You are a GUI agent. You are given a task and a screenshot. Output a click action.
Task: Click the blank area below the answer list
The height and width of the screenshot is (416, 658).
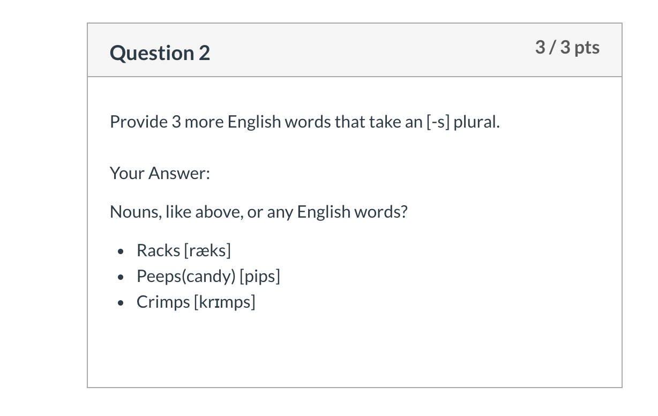coord(355,348)
